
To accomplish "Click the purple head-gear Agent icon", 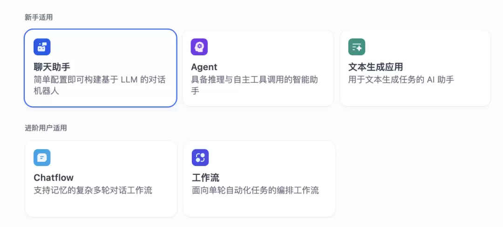I will 199,47.
